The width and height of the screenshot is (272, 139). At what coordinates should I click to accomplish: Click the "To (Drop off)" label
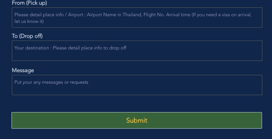coord(27,36)
